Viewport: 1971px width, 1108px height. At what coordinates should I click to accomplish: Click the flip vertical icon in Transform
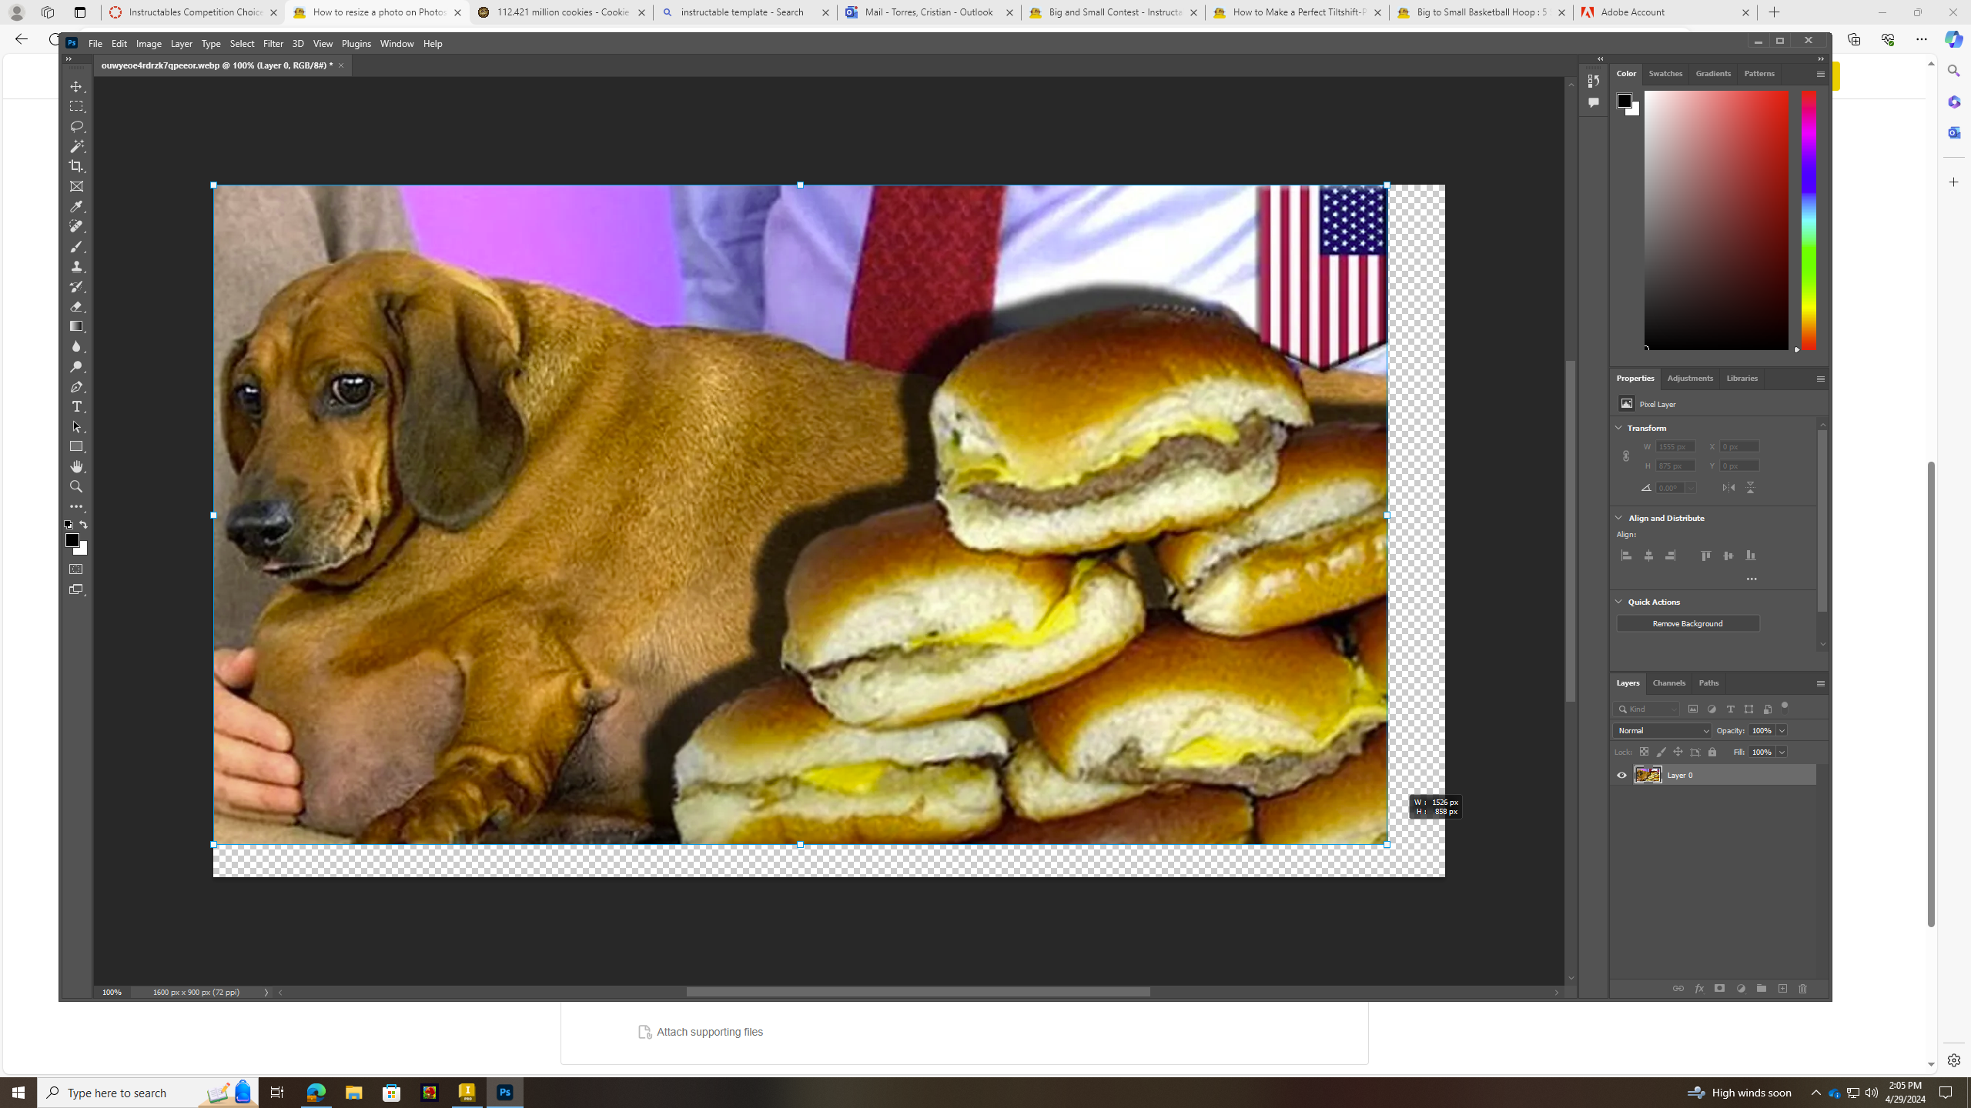point(1750,487)
